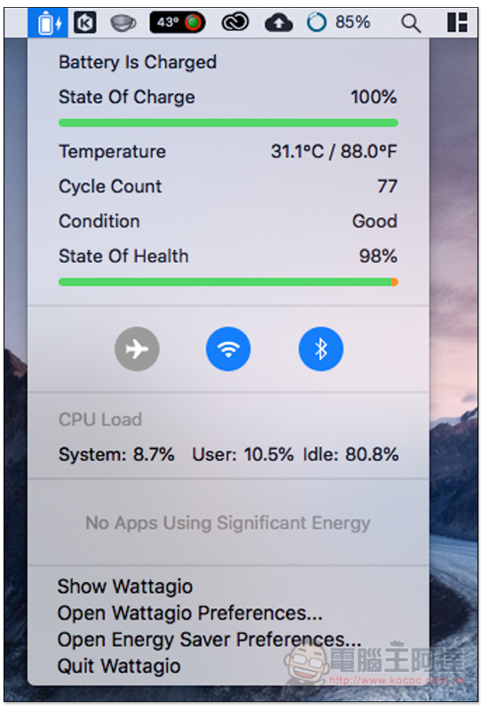Image resolution: width=482 pixels, height=710 pixels.
Task: Select Open Wattagio Preferences...
Action: pyautogui.click(x=190, y=613)
